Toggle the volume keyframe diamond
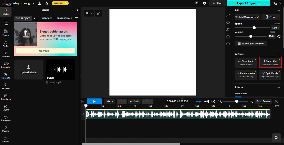 click(x=279, y=36)
